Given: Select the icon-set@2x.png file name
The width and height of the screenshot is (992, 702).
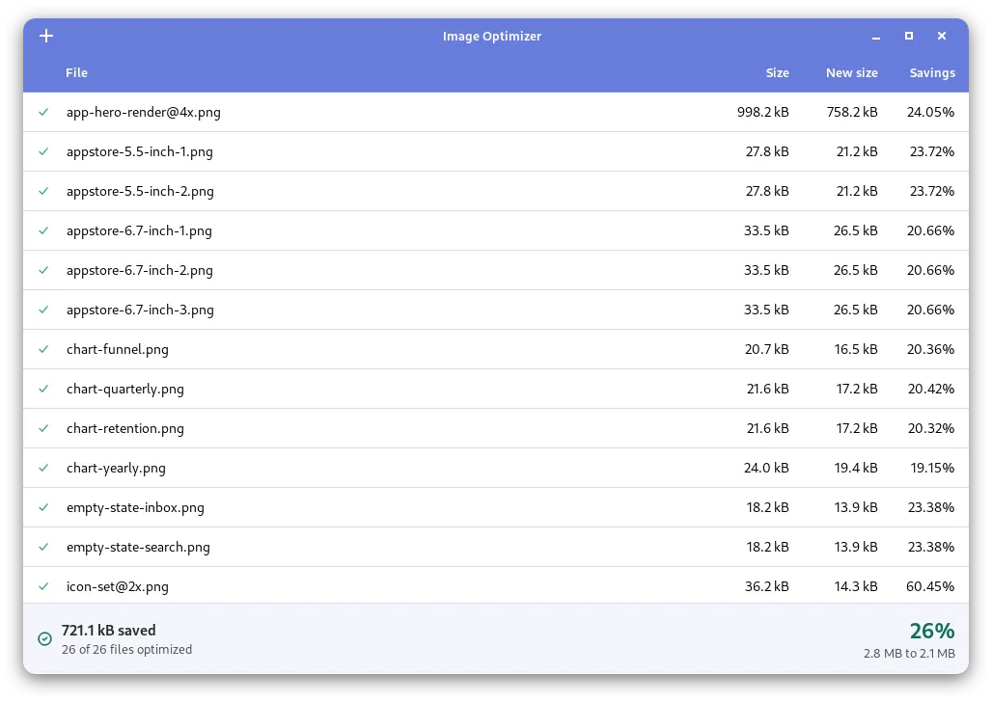Looking at the screenshot, I should (118, 587).
